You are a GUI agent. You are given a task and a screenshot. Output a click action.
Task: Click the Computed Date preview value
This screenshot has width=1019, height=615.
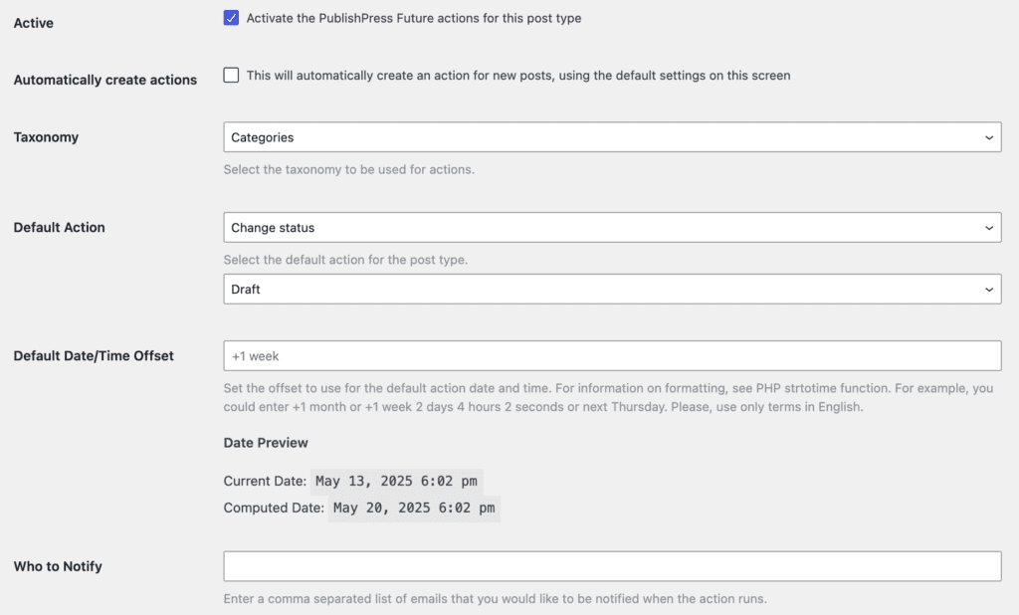click(x=414, y=508)
